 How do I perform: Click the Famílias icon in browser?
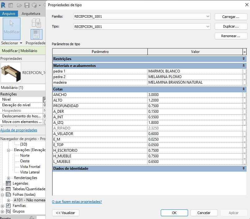click(x=8, y=206)
